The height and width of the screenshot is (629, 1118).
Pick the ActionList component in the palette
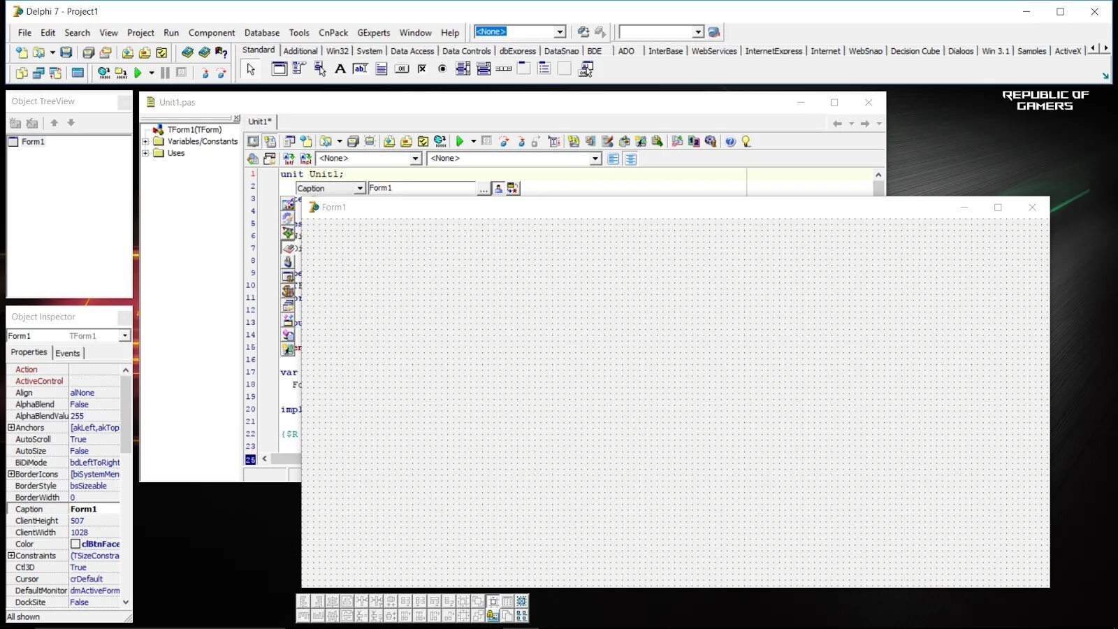[x=586, y=68]
